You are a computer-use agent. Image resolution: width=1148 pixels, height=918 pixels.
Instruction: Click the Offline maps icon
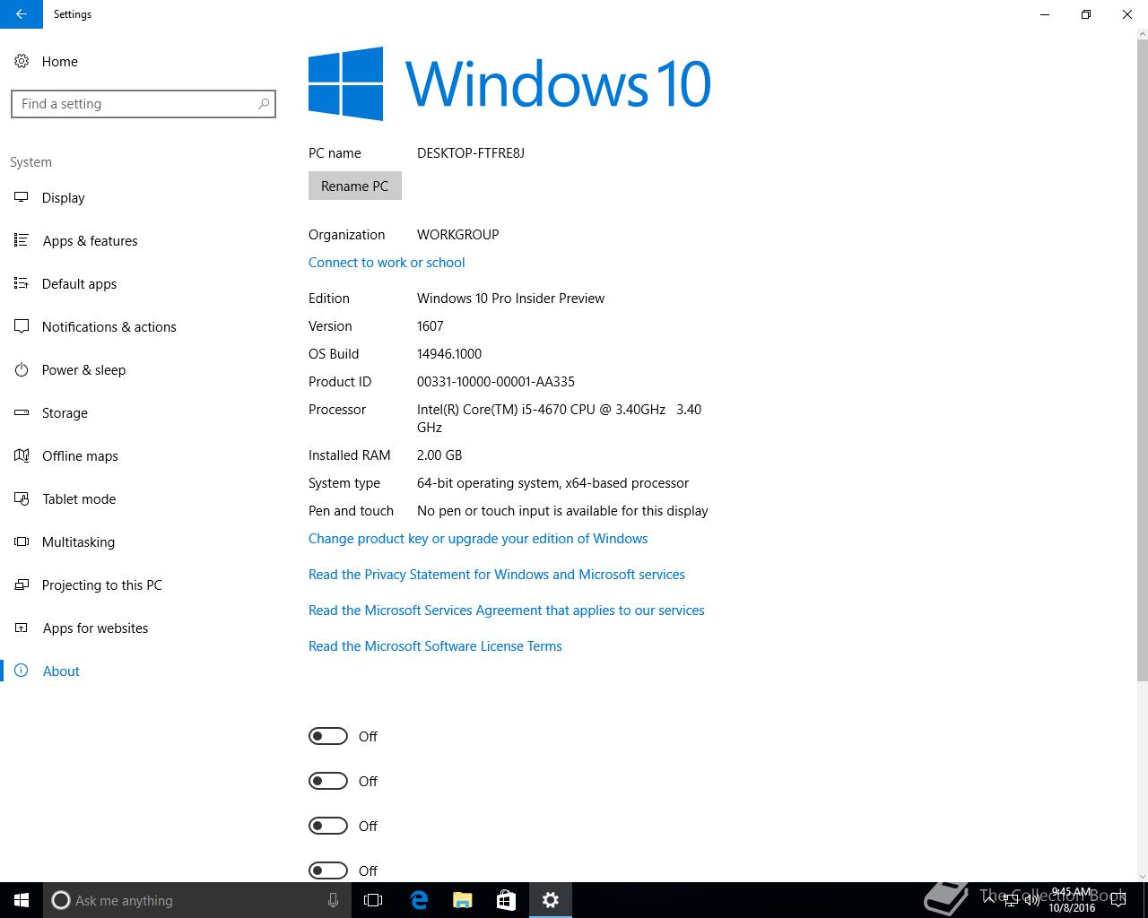click(22, 455)
